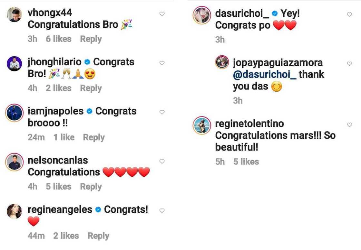Viewport: 361px width, 250px height.
Task: Like iamjnapoles' comment with the heart icon
Action: point(162,112)
